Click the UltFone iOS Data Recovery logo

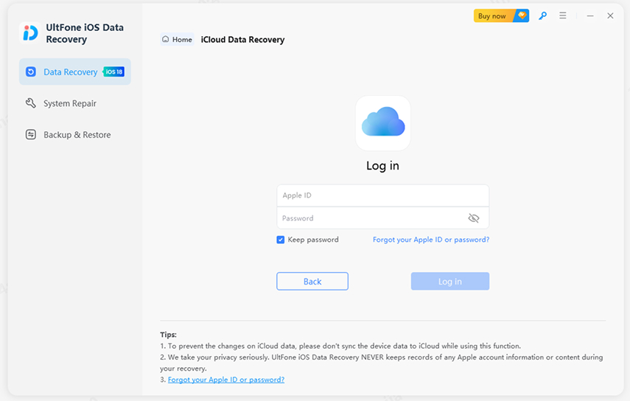(x=30, y=33)
